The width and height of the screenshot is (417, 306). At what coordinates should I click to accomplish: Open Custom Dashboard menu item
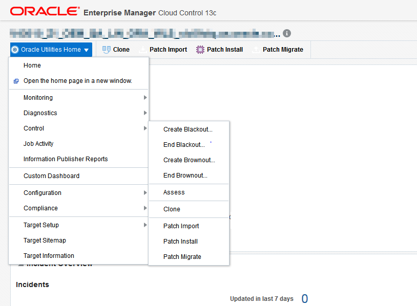78,176
